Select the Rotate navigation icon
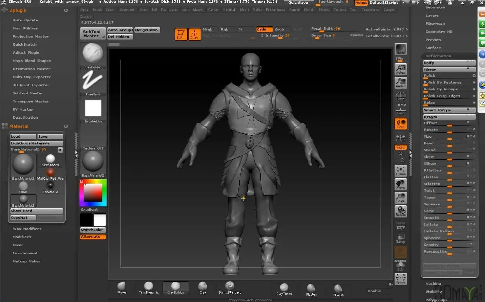The height and width of the screenshot is (302, 485). [x=401, y=211]
